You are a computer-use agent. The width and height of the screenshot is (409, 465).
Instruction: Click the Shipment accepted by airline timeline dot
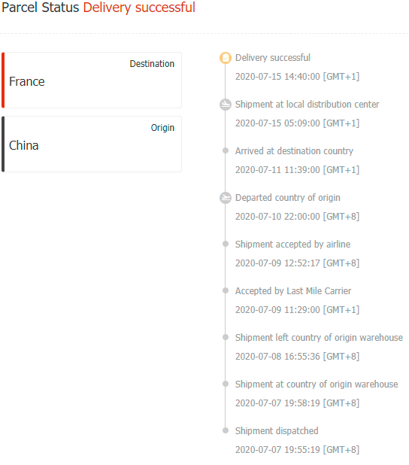[x=226, y=244]
